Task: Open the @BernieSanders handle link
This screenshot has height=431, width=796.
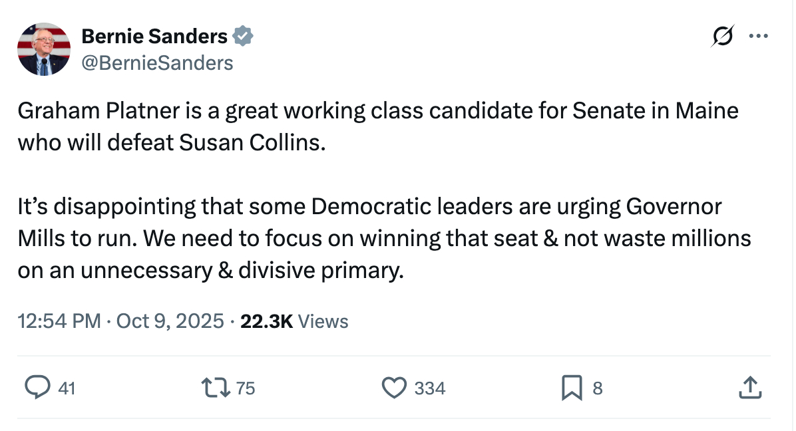Action: 157,63
